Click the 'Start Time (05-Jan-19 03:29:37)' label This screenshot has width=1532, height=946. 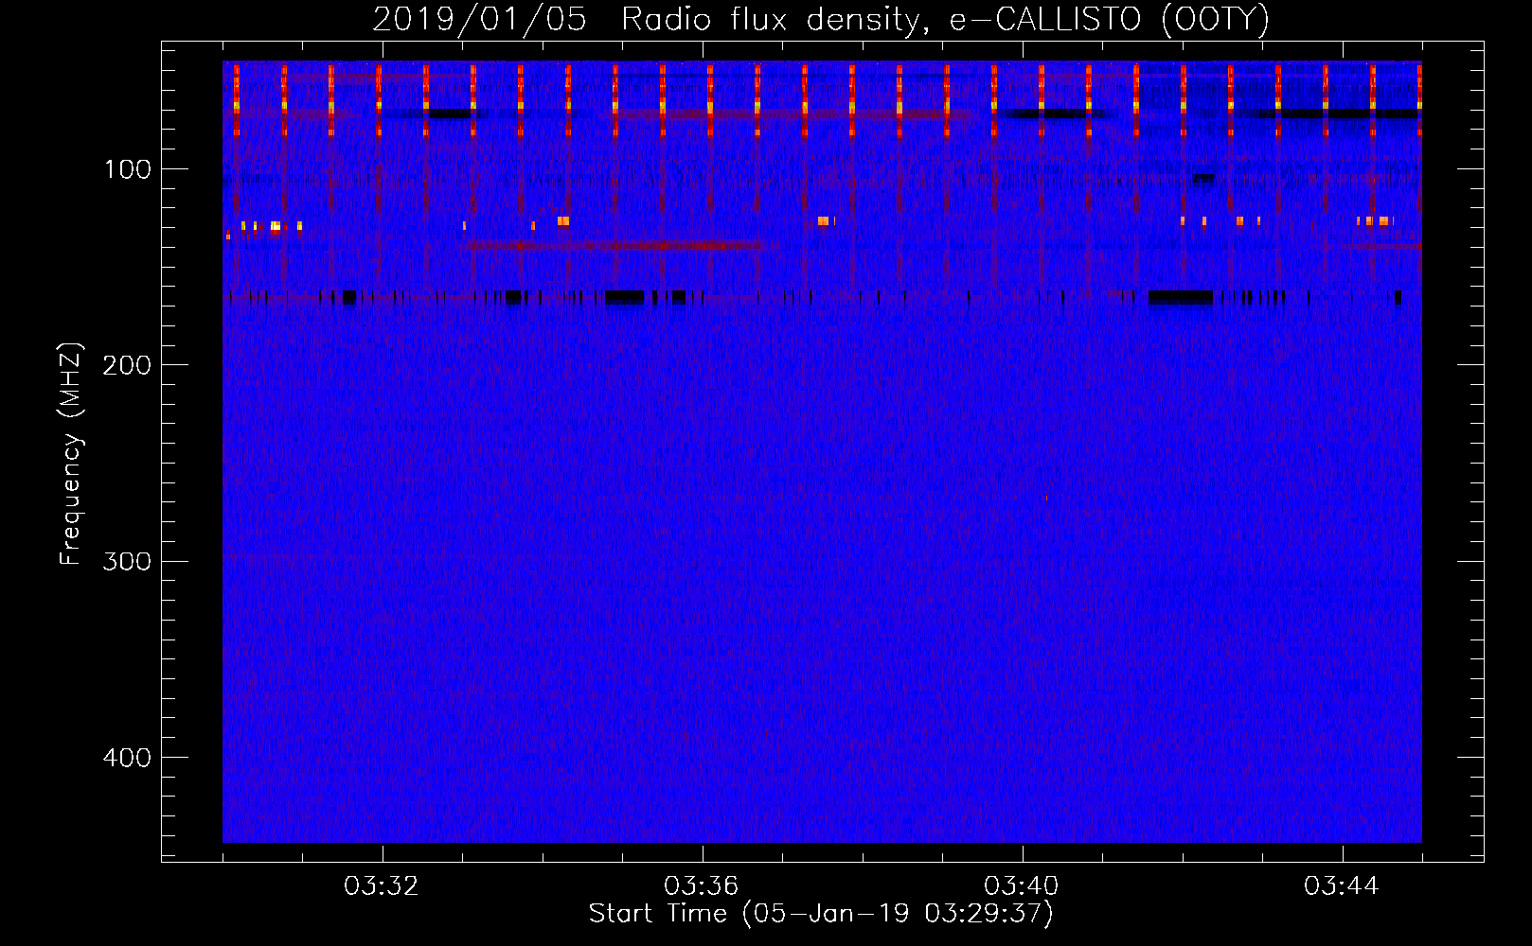tap(821, 914)
